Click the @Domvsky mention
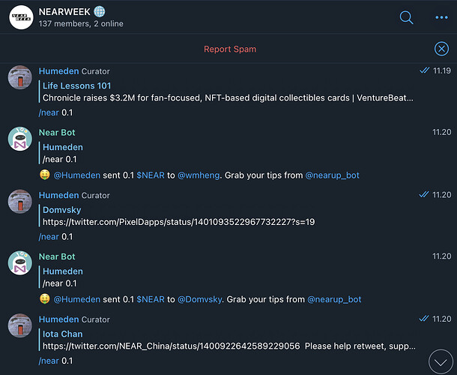The width and height of the screenshot is (457, 375). 199,299
